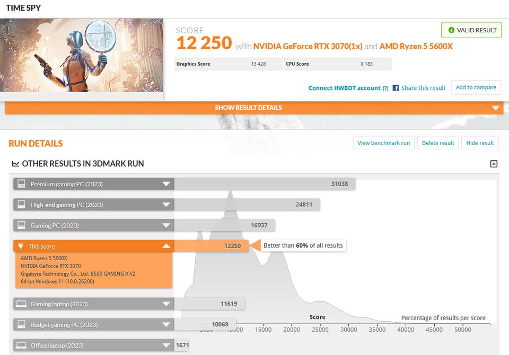Open Show Result Details orange bar
Screen dimensions: 509x355
tap(254, 108)
